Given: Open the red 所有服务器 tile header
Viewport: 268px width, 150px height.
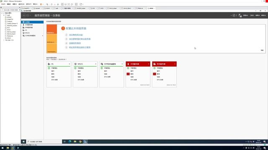Looking at the screenshot, I should click(x=164, y=64).
